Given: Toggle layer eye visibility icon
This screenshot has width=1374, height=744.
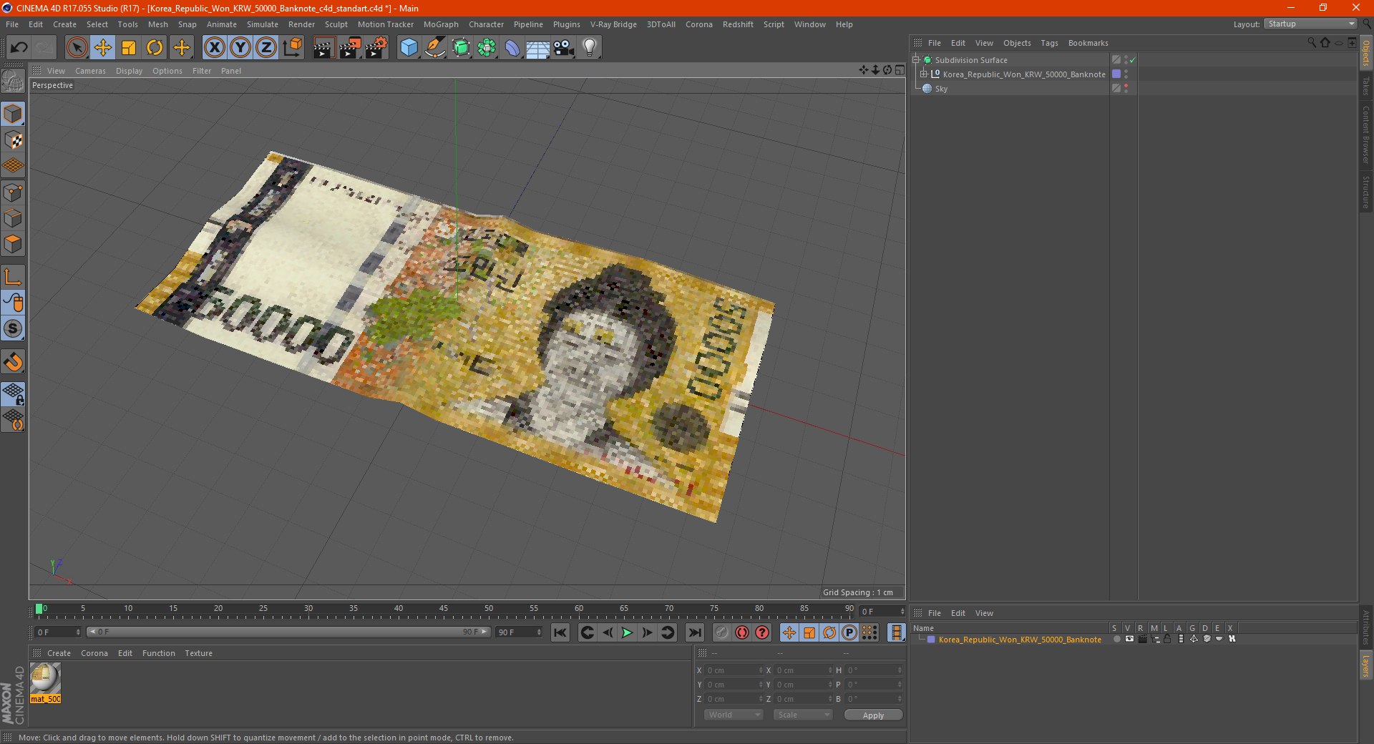Looking at the screenshot, I should [x=1129, y=639].
